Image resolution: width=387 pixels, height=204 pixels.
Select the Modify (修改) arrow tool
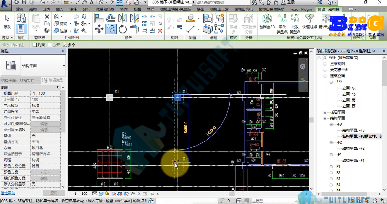click(7, 22)
